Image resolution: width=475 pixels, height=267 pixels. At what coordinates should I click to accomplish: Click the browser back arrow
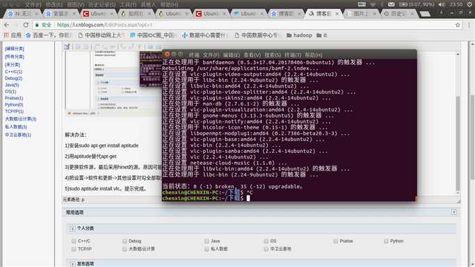[x=7, y=25]
